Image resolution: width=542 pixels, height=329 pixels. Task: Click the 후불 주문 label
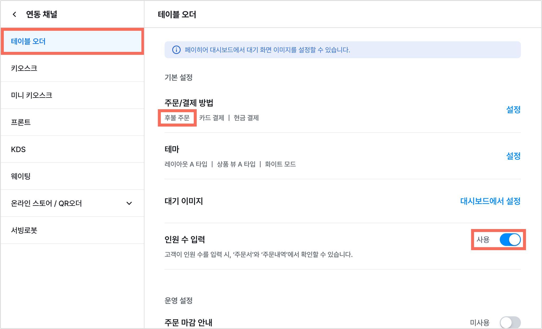177,118
